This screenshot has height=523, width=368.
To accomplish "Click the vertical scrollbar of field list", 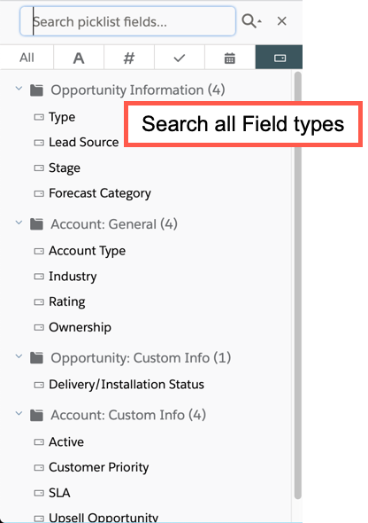I will click(x=298, y=285).
